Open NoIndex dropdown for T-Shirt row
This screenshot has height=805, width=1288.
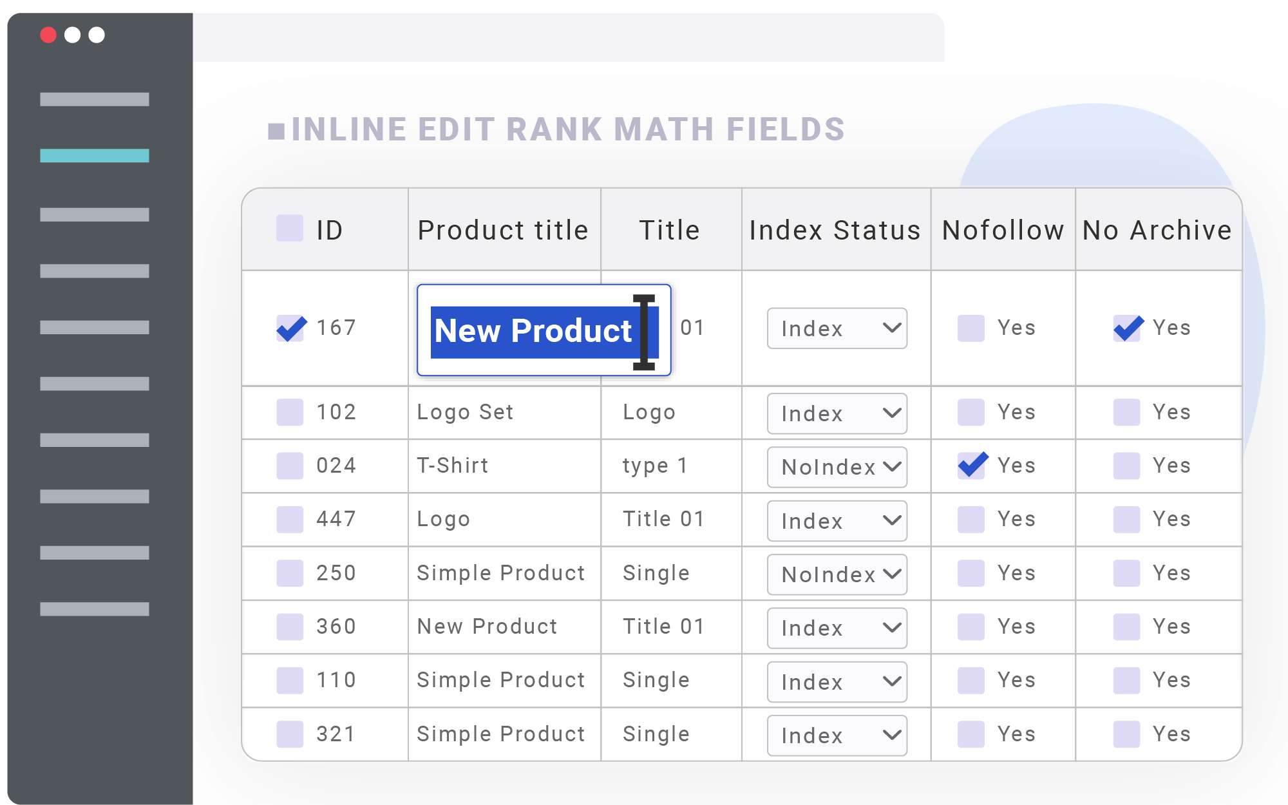point(837,467)
